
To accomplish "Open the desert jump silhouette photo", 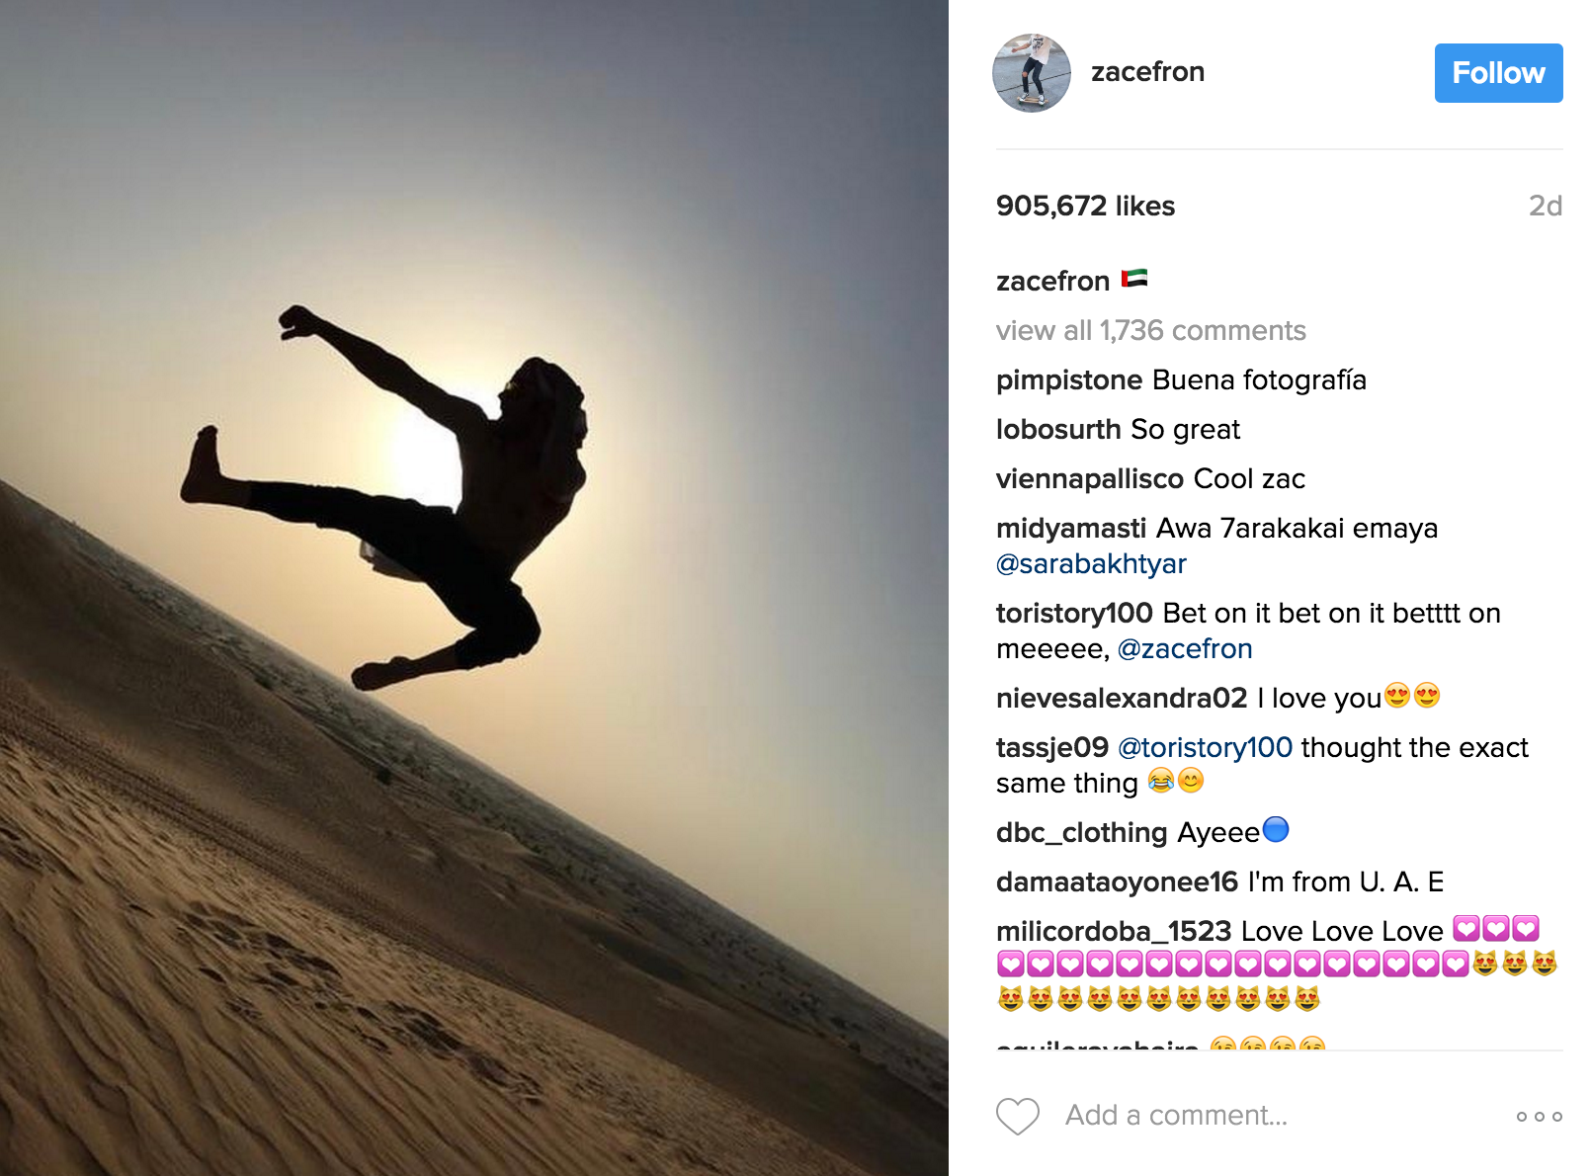I will (474, 588).
